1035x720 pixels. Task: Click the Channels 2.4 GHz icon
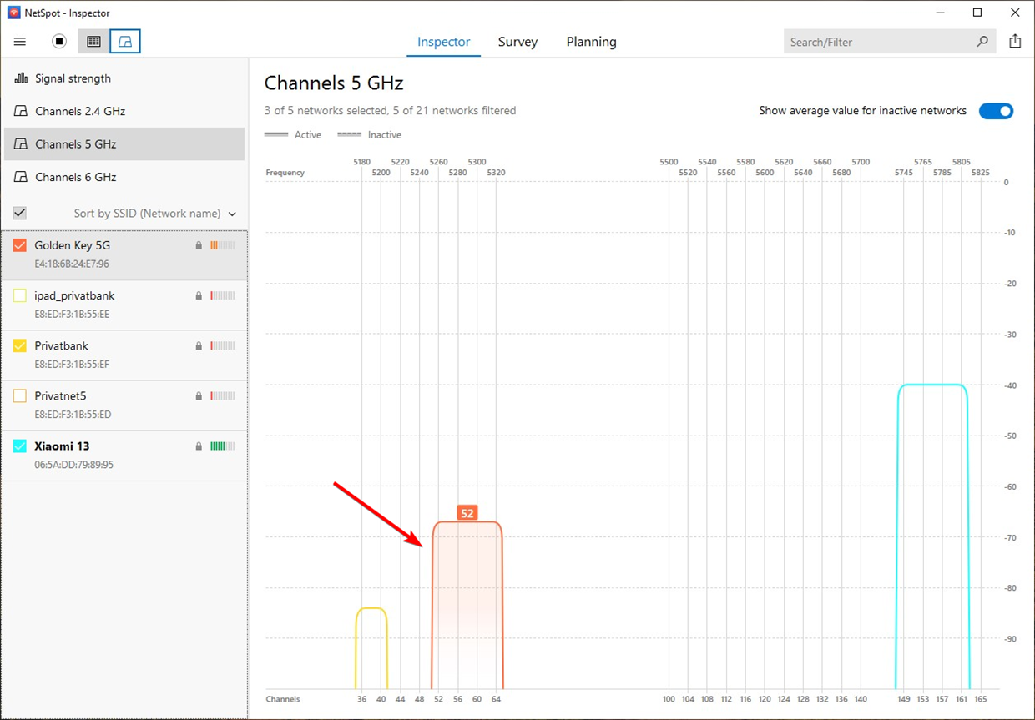pos(18,110)
